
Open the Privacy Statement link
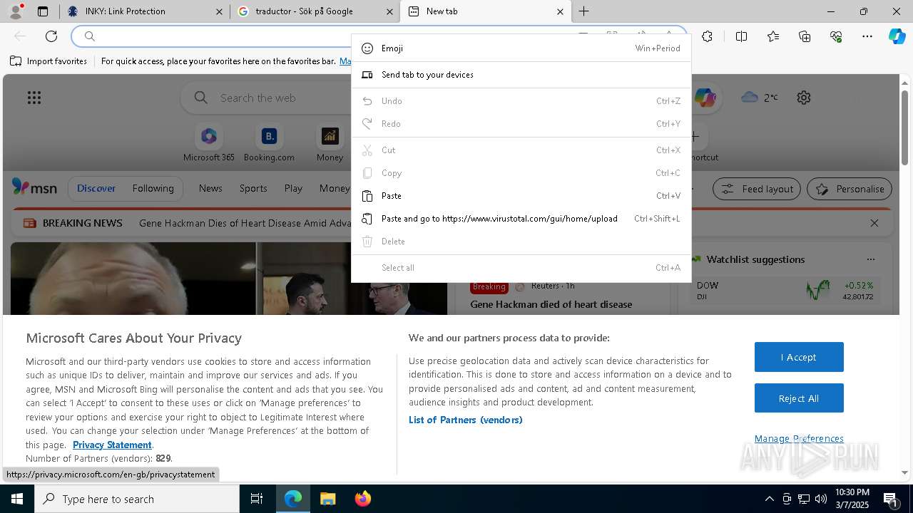(x=112, y=445)
